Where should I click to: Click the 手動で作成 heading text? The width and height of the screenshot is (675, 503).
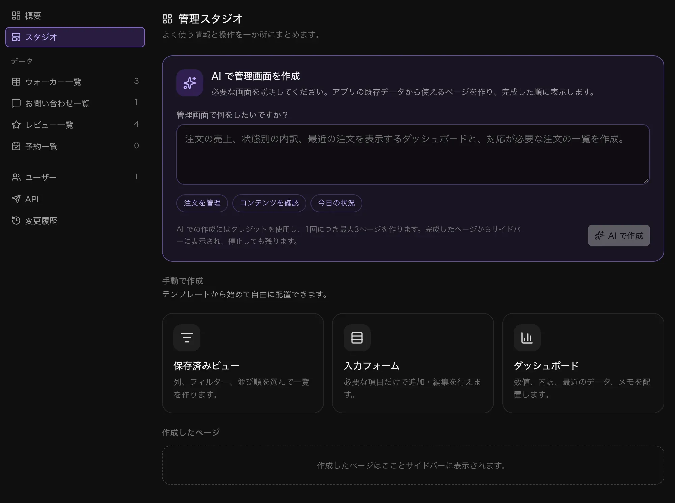183,281
